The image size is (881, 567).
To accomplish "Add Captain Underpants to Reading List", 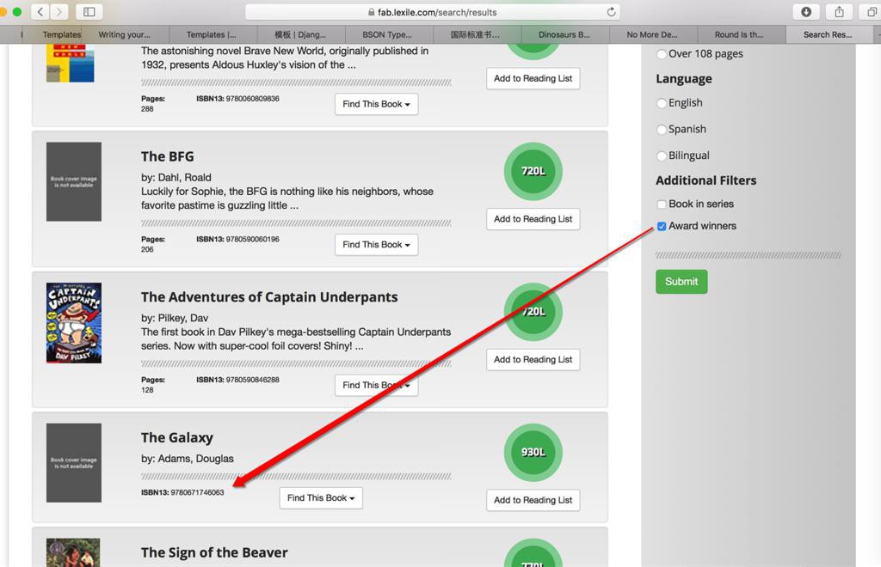I will [x=533, y=359].
